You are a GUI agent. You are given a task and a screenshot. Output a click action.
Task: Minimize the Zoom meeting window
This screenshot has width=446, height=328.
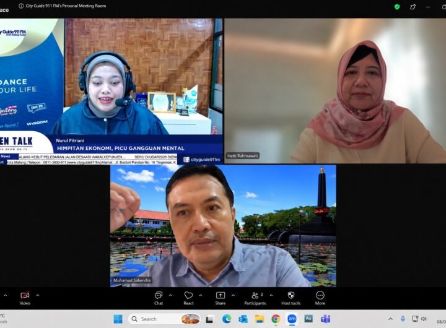[x=428, y=7]
